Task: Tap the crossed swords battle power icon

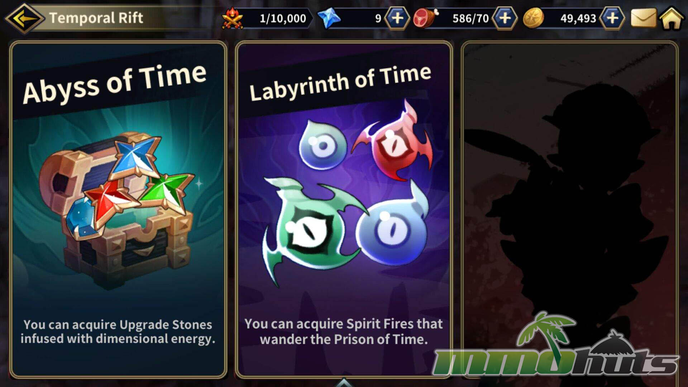Action: pyautogui.click(x=232, y=18)
